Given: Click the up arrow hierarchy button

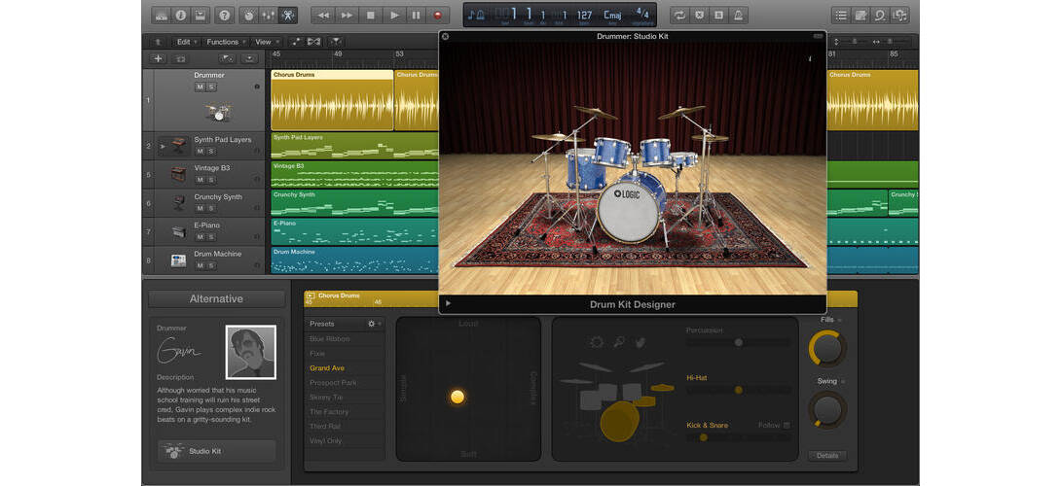Looking at the screenshot, I should click(158, 41).
